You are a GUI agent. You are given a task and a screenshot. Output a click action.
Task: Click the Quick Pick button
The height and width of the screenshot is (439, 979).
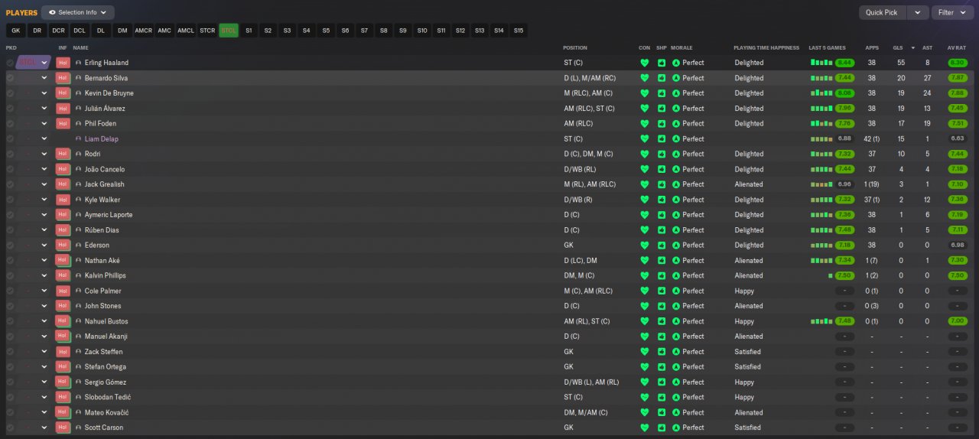[882, 12]
